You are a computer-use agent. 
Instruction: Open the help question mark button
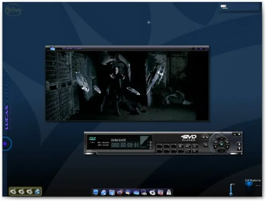pos(239,149)
